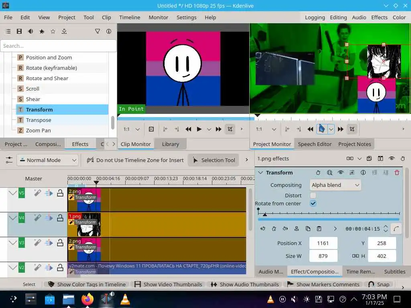Toggle crop edit mode in Clip Monitor

pos(230,129)
